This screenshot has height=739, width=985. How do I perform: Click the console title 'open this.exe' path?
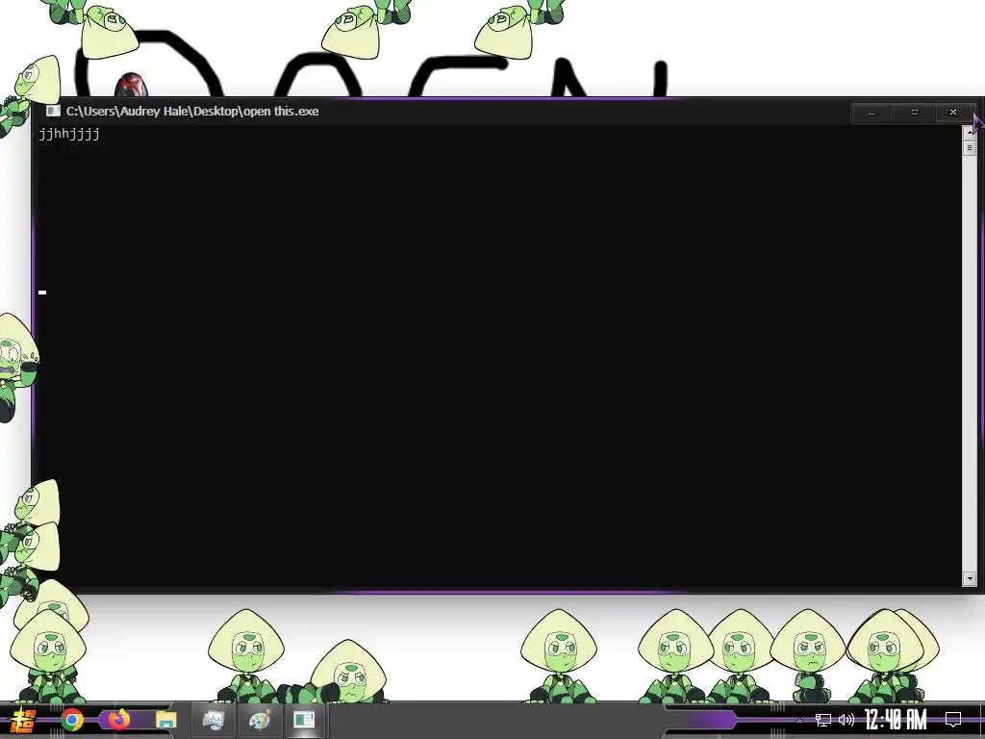(x=192, y=112)
